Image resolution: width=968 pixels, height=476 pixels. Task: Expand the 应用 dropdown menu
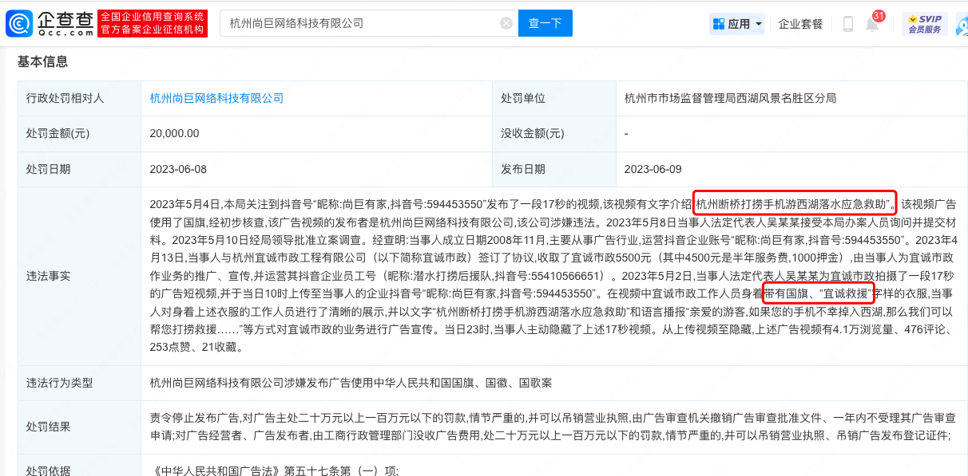(x=738, y=24)
